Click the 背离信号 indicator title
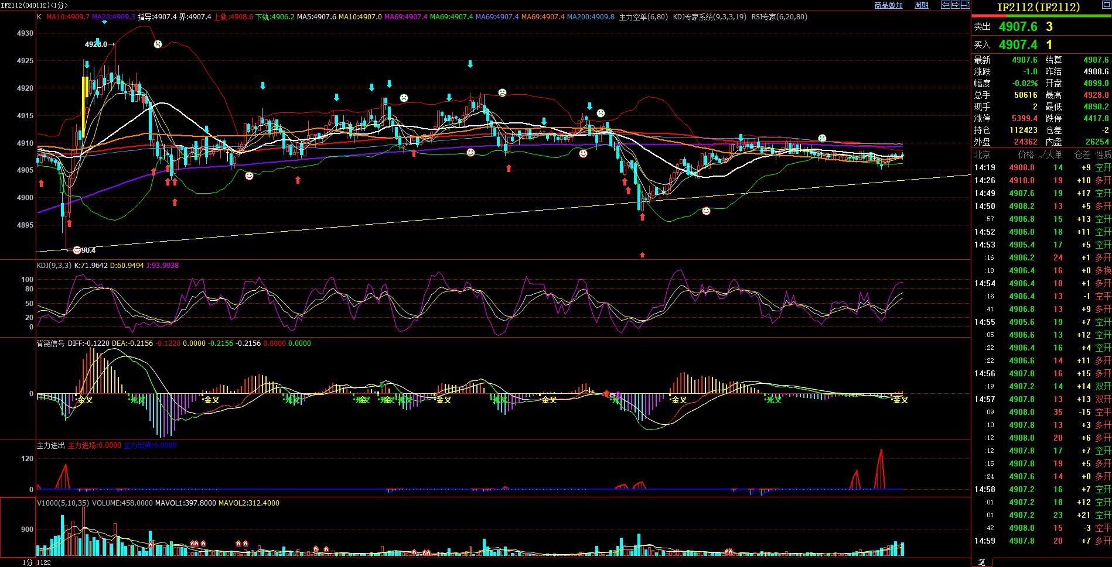The width and height of the screenshot is (1112, 567). 50,343
